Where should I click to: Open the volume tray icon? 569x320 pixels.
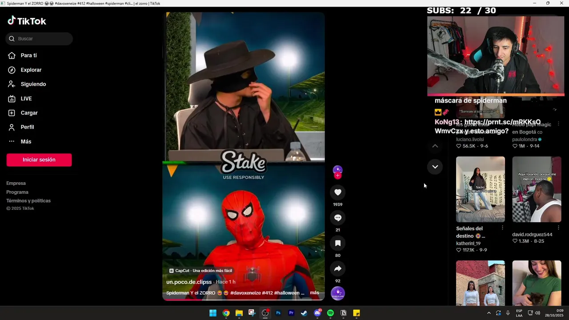pyautogui.click(x=537, y=313)
